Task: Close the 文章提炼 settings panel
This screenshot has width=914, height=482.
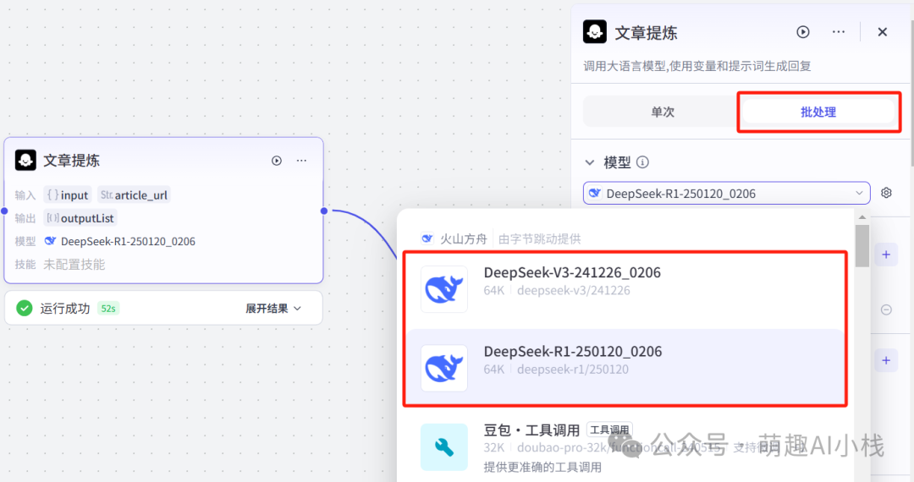Action: click(x=883, y=32)
